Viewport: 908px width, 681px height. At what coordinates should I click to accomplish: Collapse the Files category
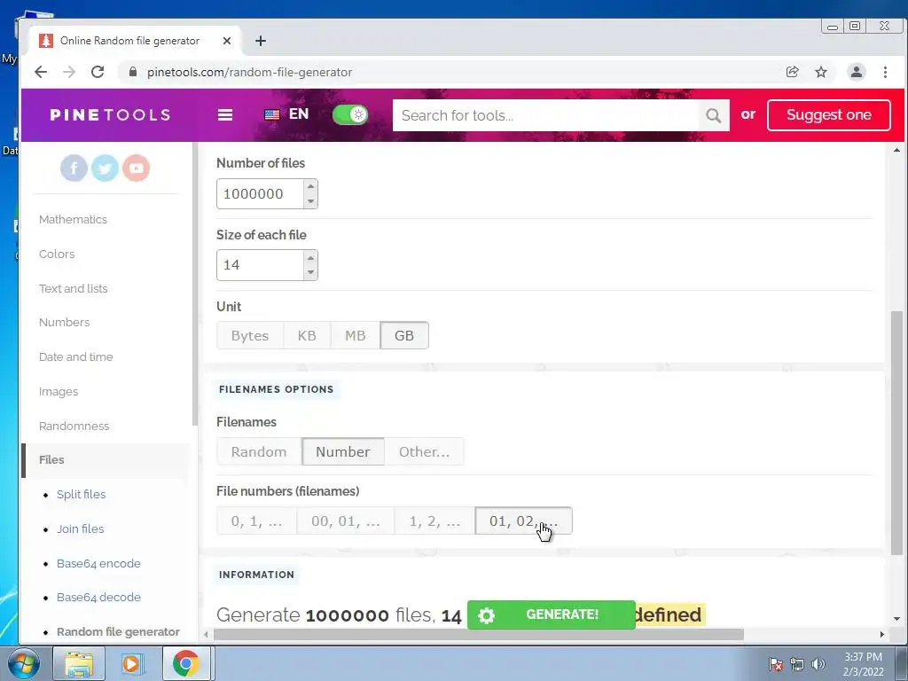click(51, 460)
